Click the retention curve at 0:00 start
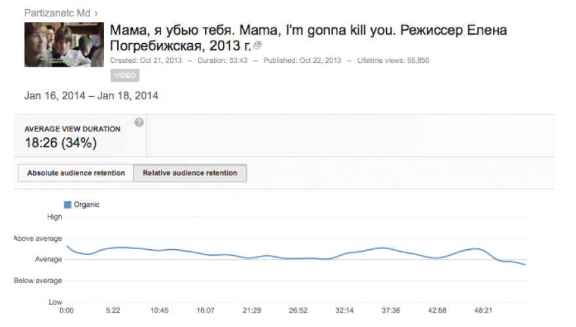 tap(67, 247)
